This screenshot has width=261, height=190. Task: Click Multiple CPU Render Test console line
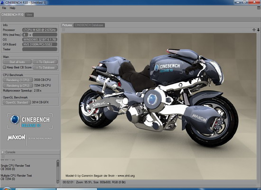16,175
